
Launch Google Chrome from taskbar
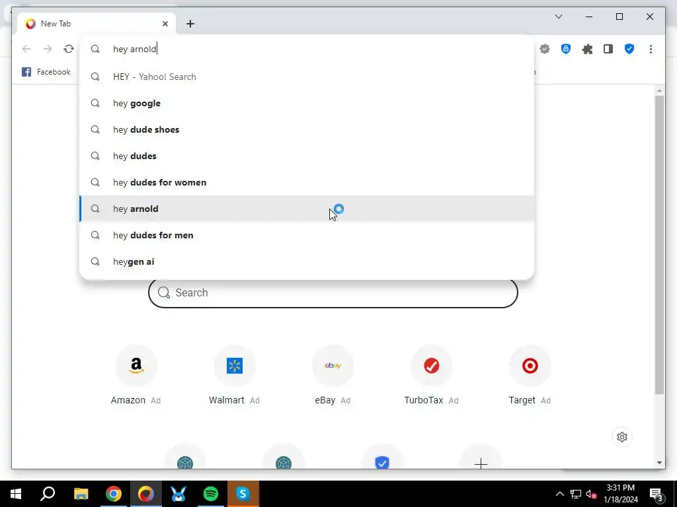(114, 494)
